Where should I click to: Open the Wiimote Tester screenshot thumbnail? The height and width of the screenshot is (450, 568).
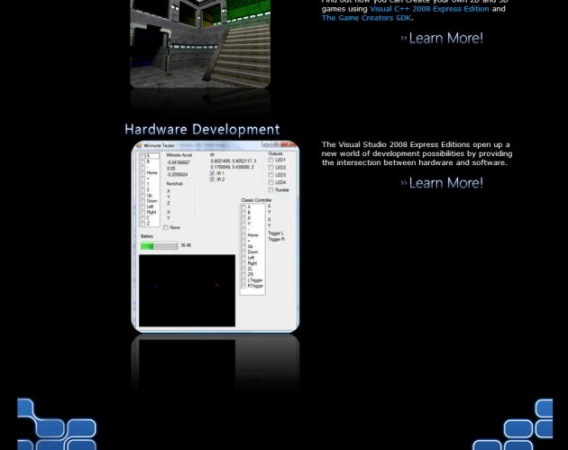(x=215, y=236)
